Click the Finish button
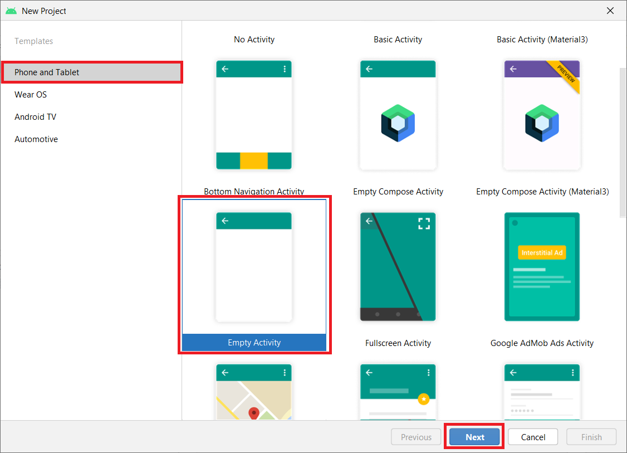Viewport: 627px width, 453px height. [x=591, y=437]
